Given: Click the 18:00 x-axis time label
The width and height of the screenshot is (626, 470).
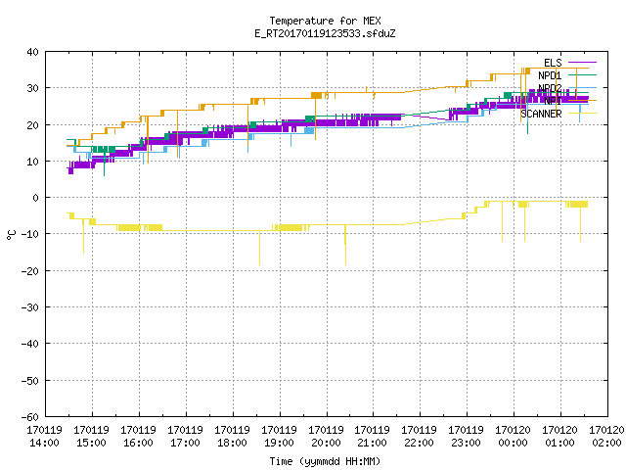Looking at the screenshot, I should pos(232,444).
